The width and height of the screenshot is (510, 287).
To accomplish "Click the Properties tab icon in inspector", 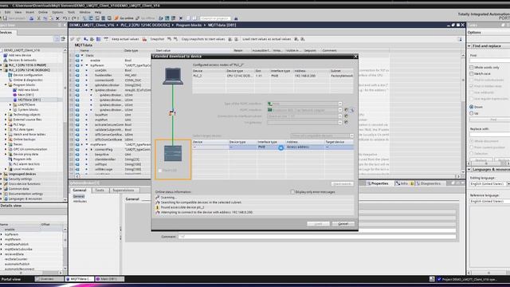I will pyautogui.click(x=369, y=183).
